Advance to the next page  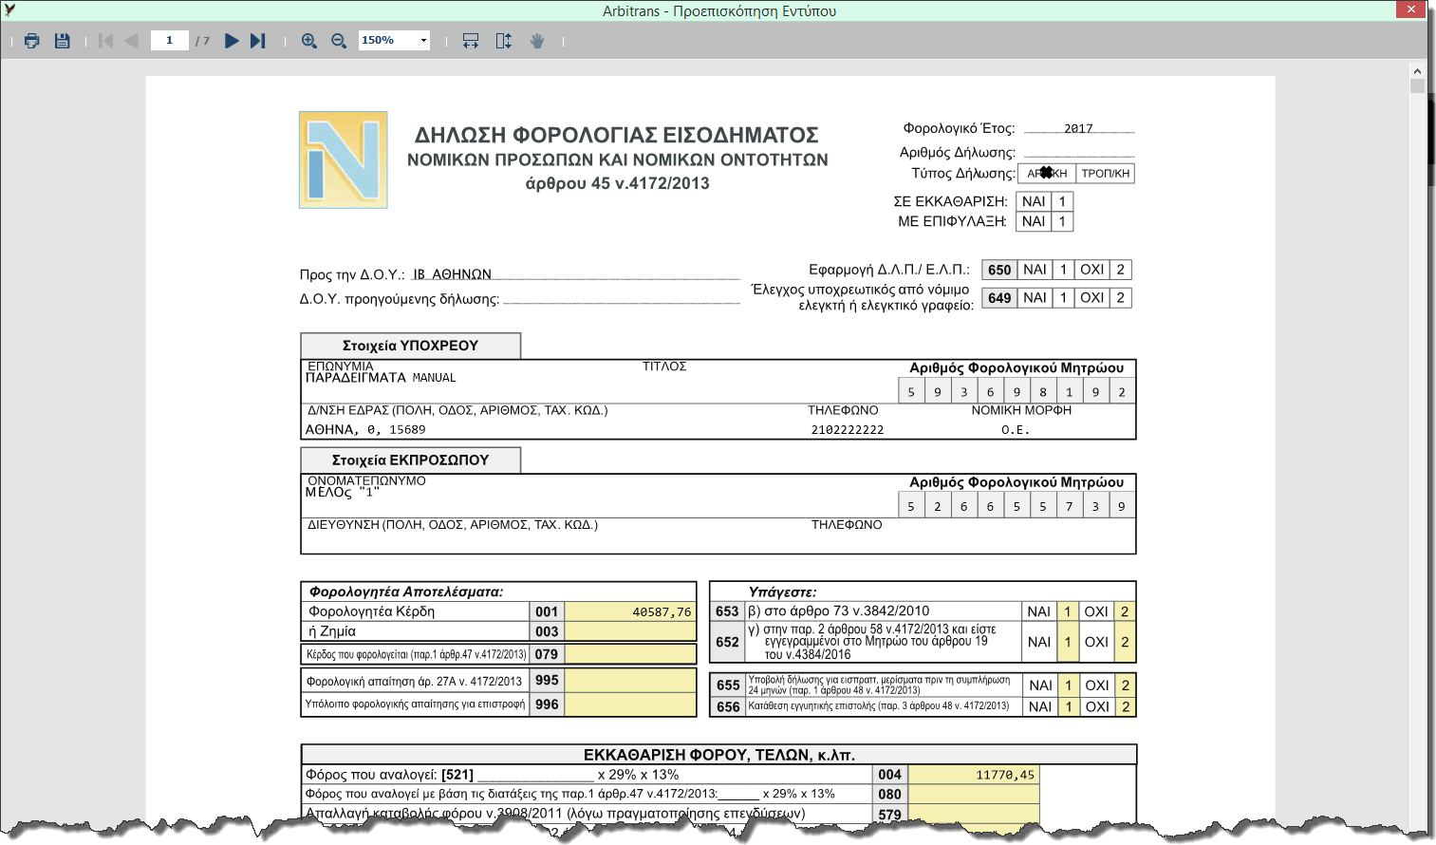click(x=232, y=41)
